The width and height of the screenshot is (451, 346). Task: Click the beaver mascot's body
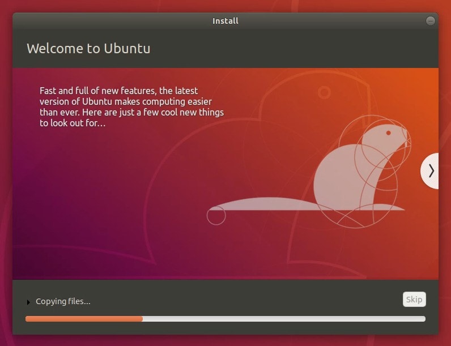340,181
